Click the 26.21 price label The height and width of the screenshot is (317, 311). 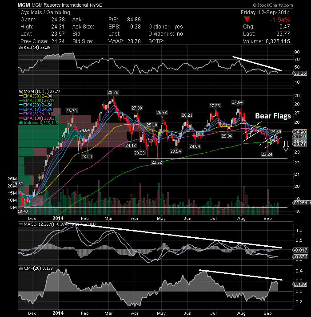tap(187, 115)
